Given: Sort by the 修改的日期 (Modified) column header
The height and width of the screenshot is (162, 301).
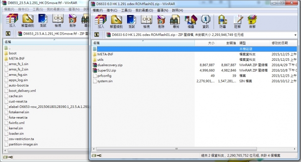Looking at the screenshot, I should [x=283, y=43].
